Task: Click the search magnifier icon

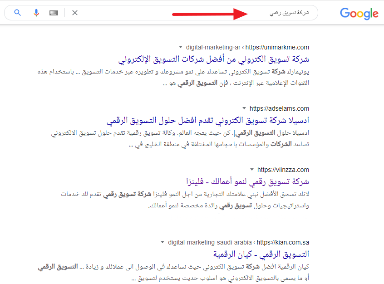Action: 17,13
